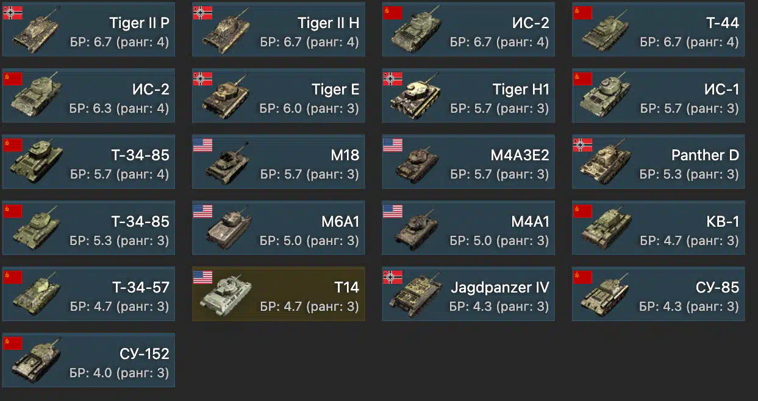Click the Jagdpanzer IV vehicle icon
Screen dimensions: 758x401
coord(417,296)
